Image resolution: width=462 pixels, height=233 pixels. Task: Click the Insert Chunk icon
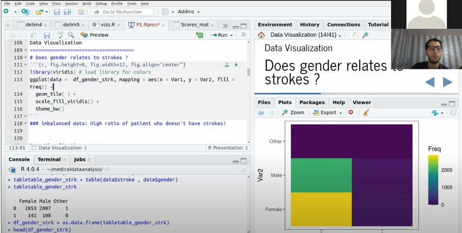pos(200,35)
